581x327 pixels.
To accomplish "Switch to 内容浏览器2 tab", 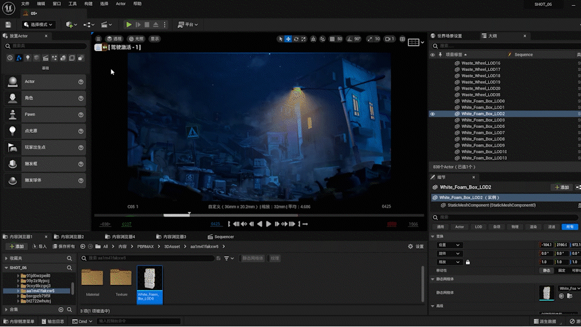I will (69, 237).
